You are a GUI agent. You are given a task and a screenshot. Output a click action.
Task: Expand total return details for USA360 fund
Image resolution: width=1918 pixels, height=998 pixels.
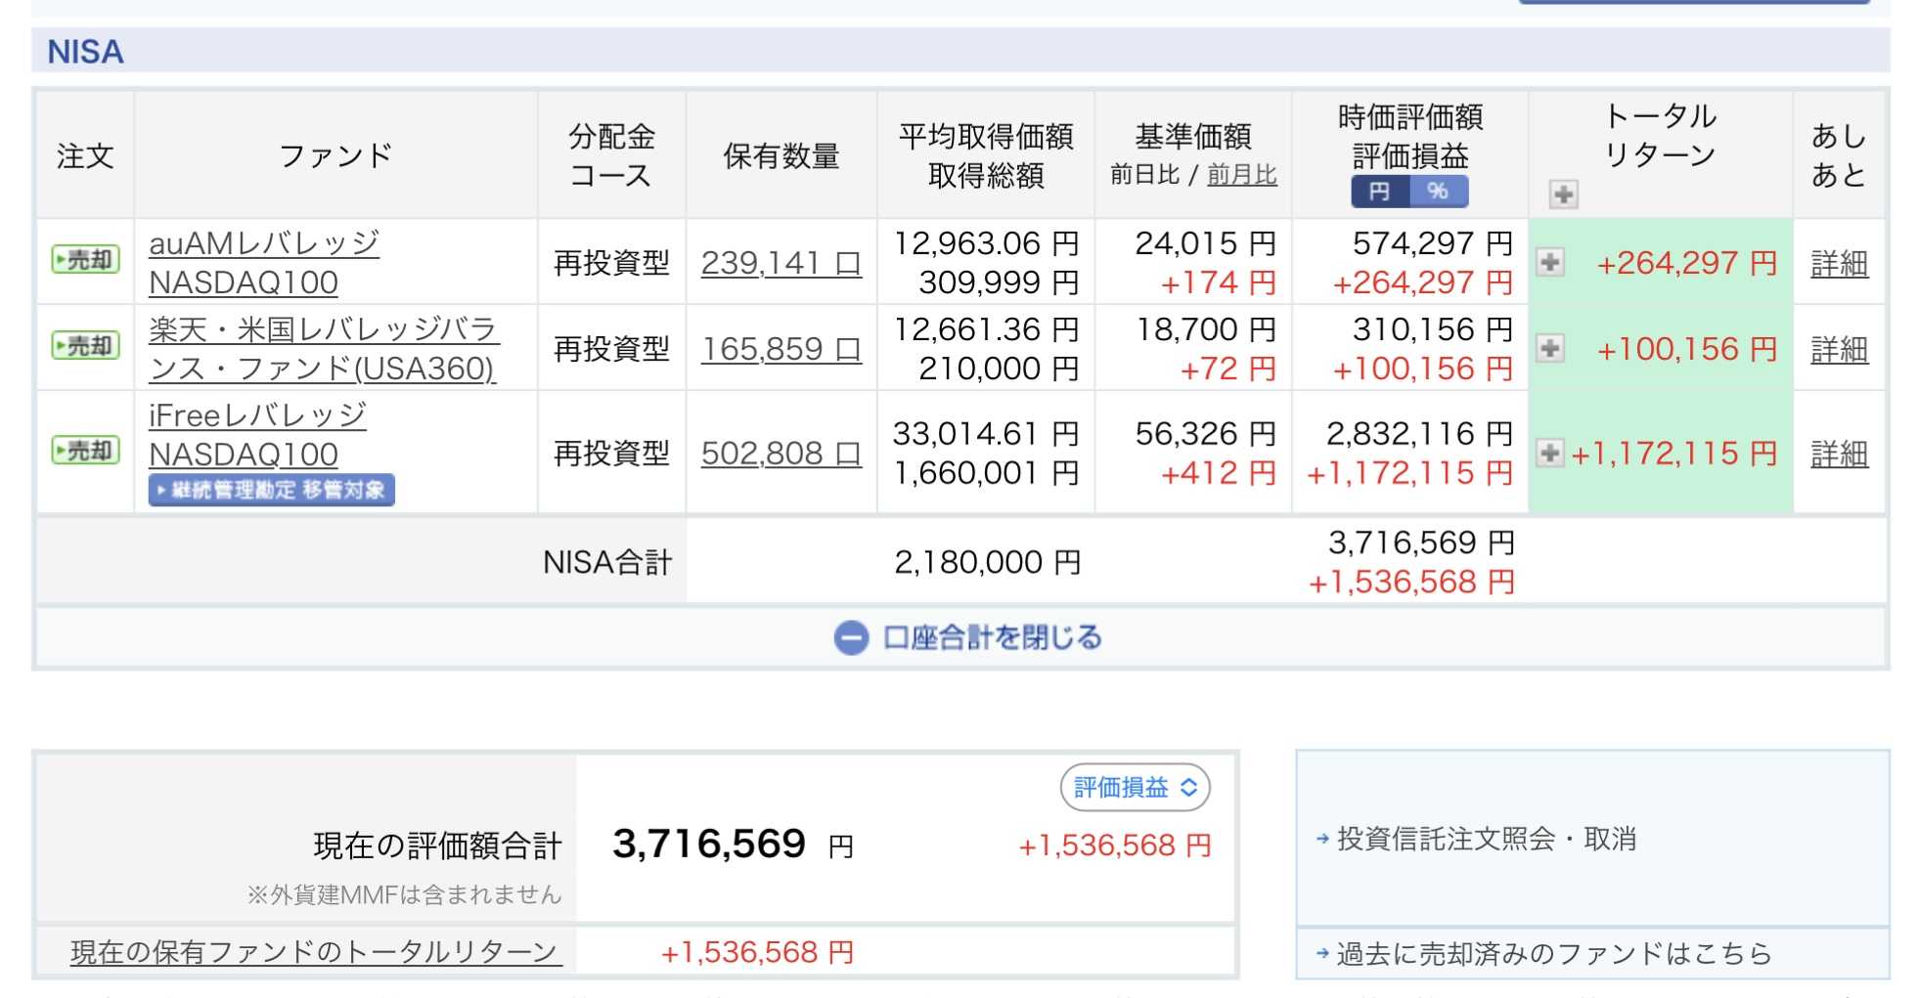coord(1549,348)
